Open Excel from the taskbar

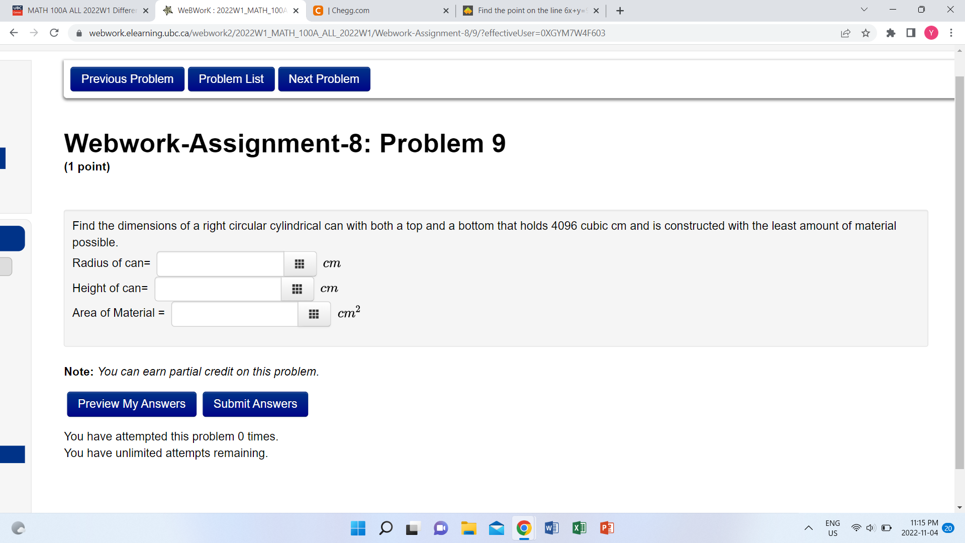579,528
